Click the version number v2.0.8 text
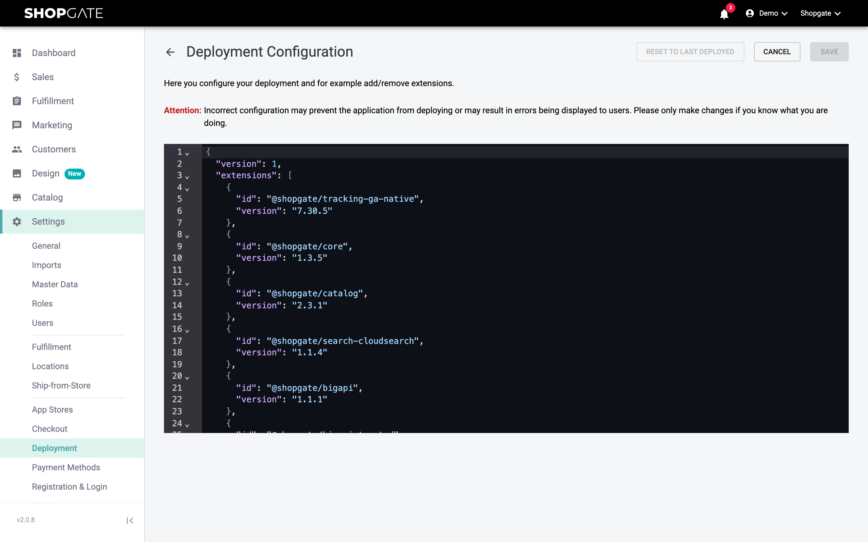868x542 pixels. tap(26, 520)
